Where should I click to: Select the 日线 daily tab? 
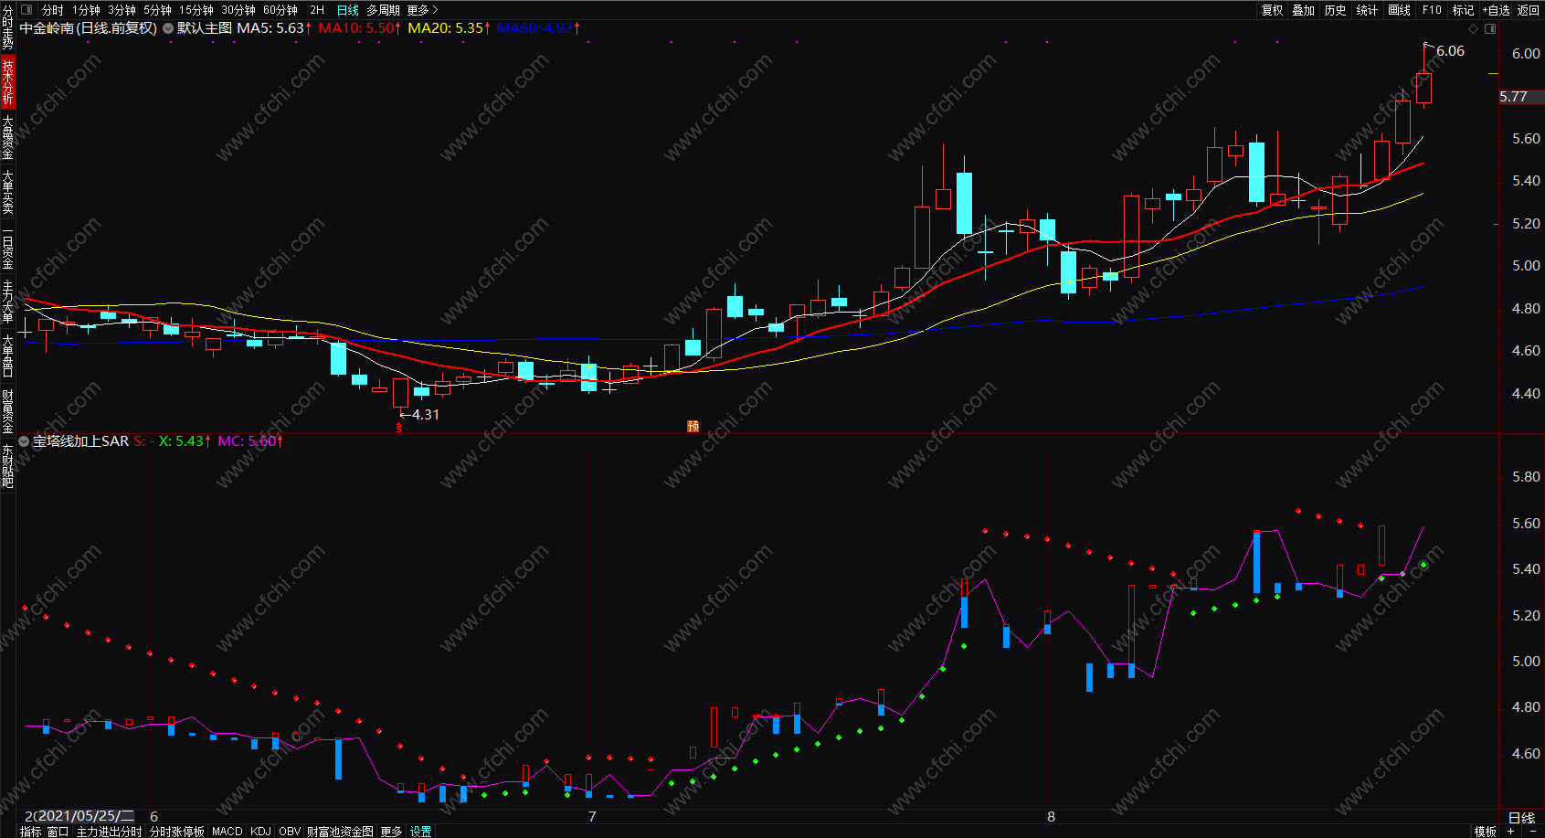348,10
